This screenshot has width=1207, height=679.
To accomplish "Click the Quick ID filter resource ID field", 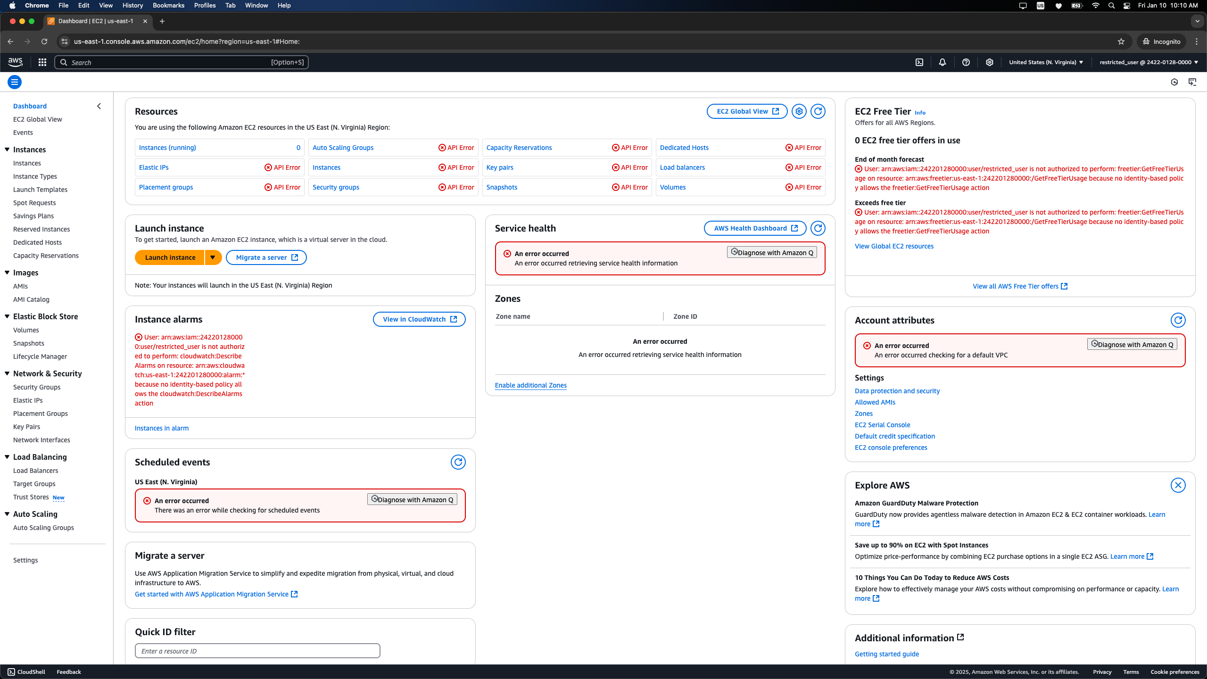I will coord(257,651).
